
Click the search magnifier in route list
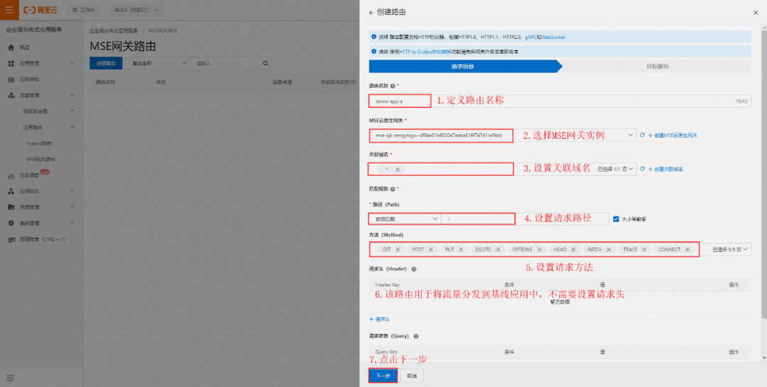coord(265,64)
